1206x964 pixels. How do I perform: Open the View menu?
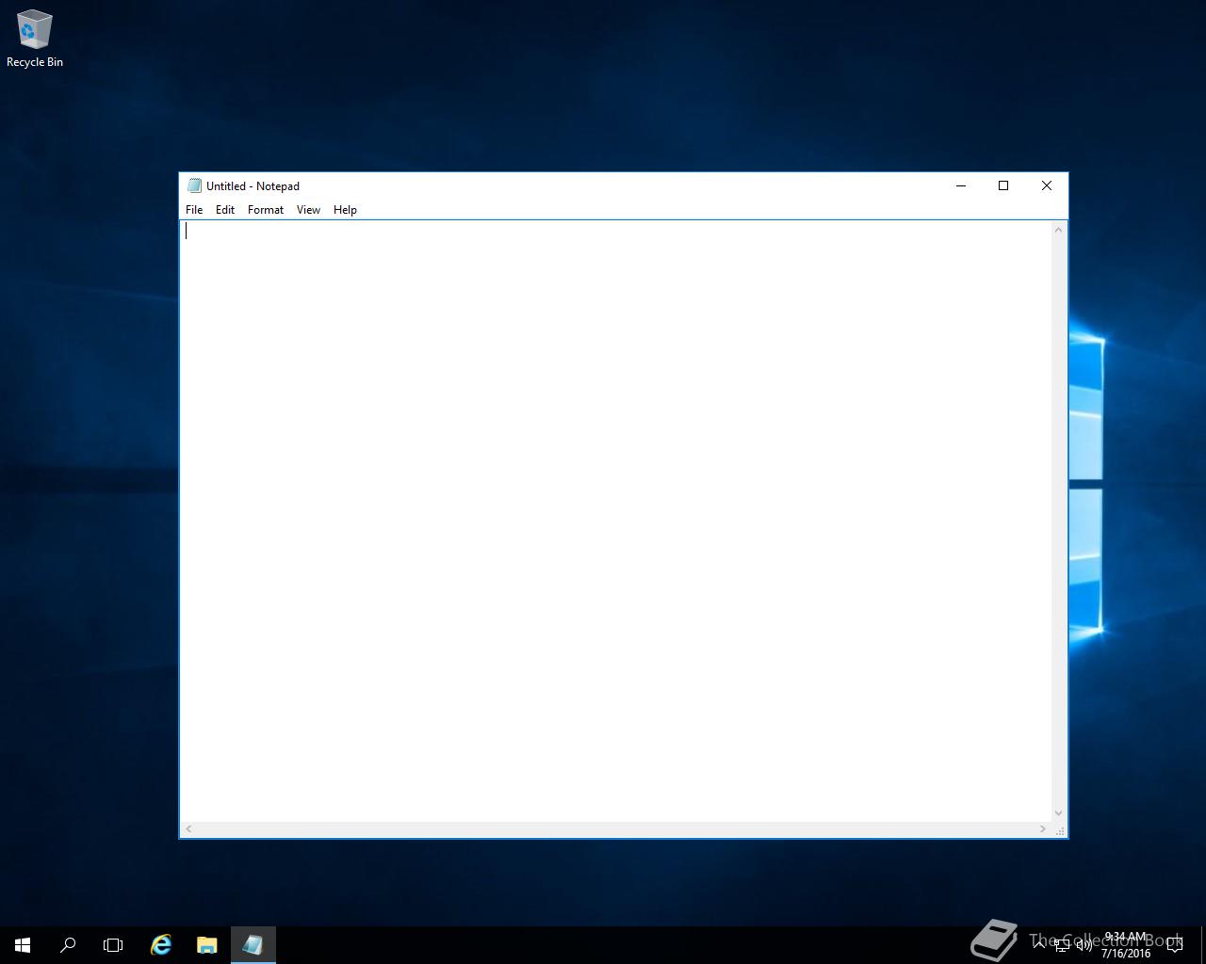pos(308,210)
